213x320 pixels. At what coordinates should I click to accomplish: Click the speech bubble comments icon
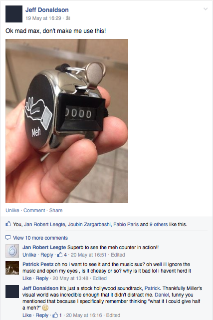8,238
